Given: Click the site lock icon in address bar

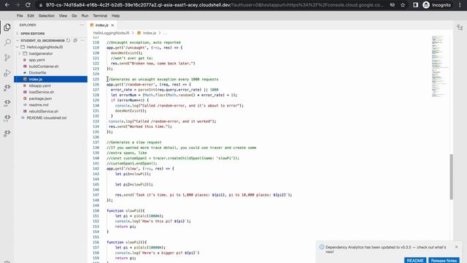Looking at the screenshot, I should [41, 5].
